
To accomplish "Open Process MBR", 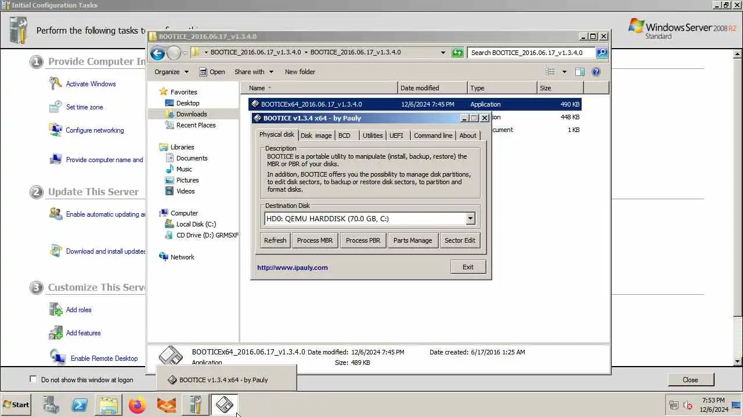I will click(x=315, y=240).
